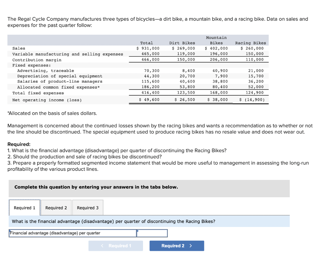The height and width of the screenshot is (257, 317).
Task: Click the Sales row label
Action: [x=19, y=48]
